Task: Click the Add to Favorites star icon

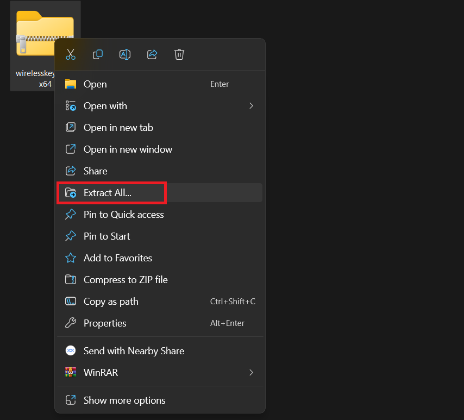Action: tap(71, 258)
